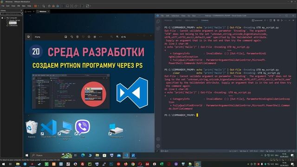This screenshot has width=297, height=167.
Task: Split the terminal pane
Action: [x=271, y=20]
